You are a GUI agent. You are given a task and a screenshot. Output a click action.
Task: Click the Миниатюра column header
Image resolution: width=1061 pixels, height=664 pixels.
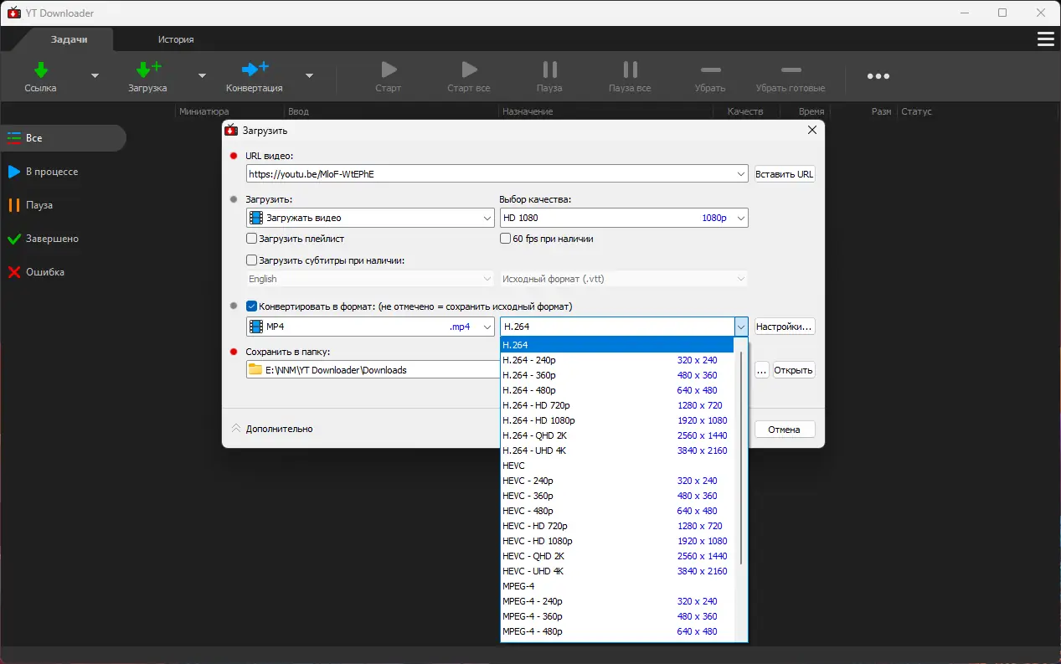point(203,111)
